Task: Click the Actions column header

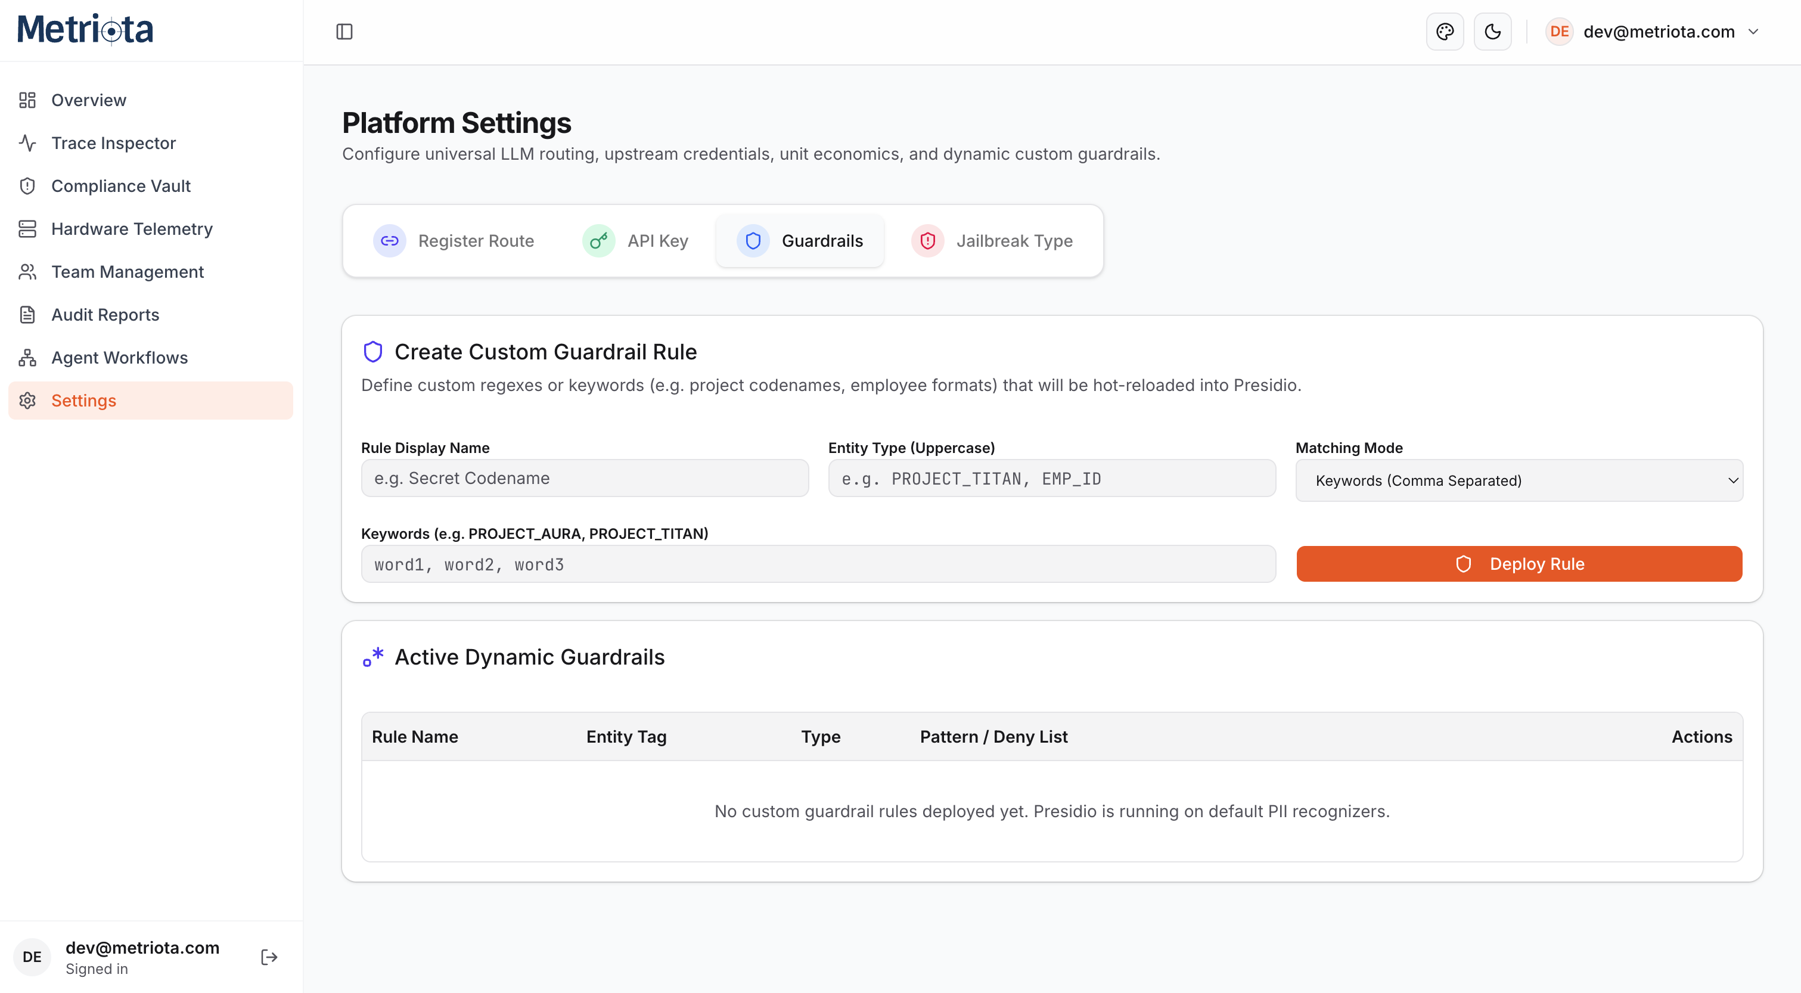Action: [1701, 736]
